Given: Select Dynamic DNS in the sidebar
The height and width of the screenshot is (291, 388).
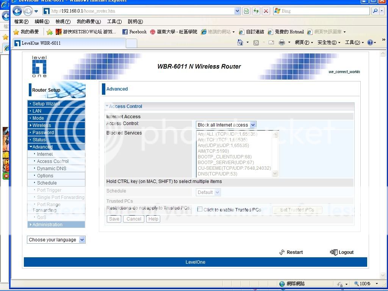Looking at the screenshot, I should pyautogui.click(x=52, y=169).
